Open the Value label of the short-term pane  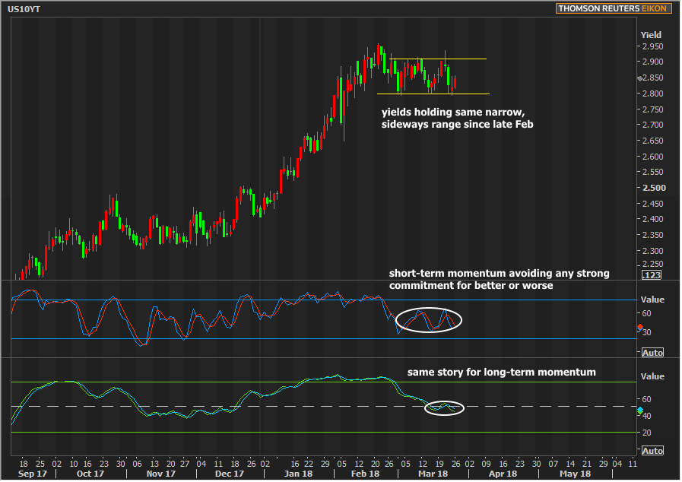tap(652, 300)
